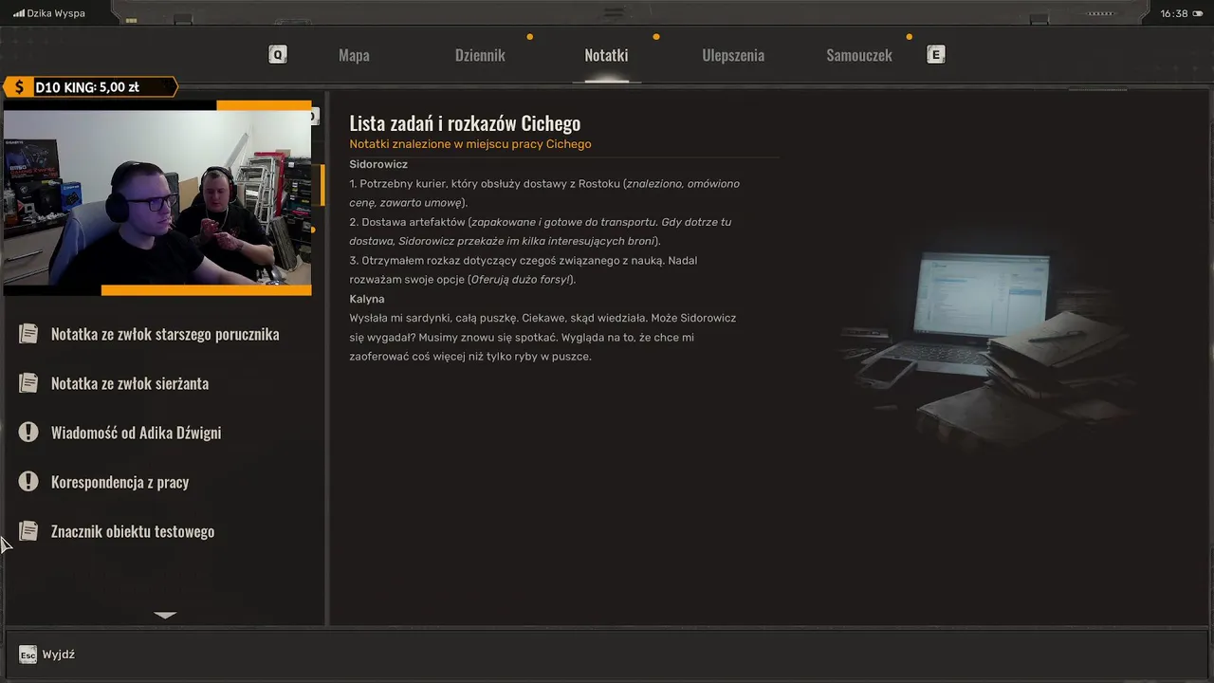Click the orange notification dot above Notatki
Screen dimensions: 1214x683
click(655, 37)
